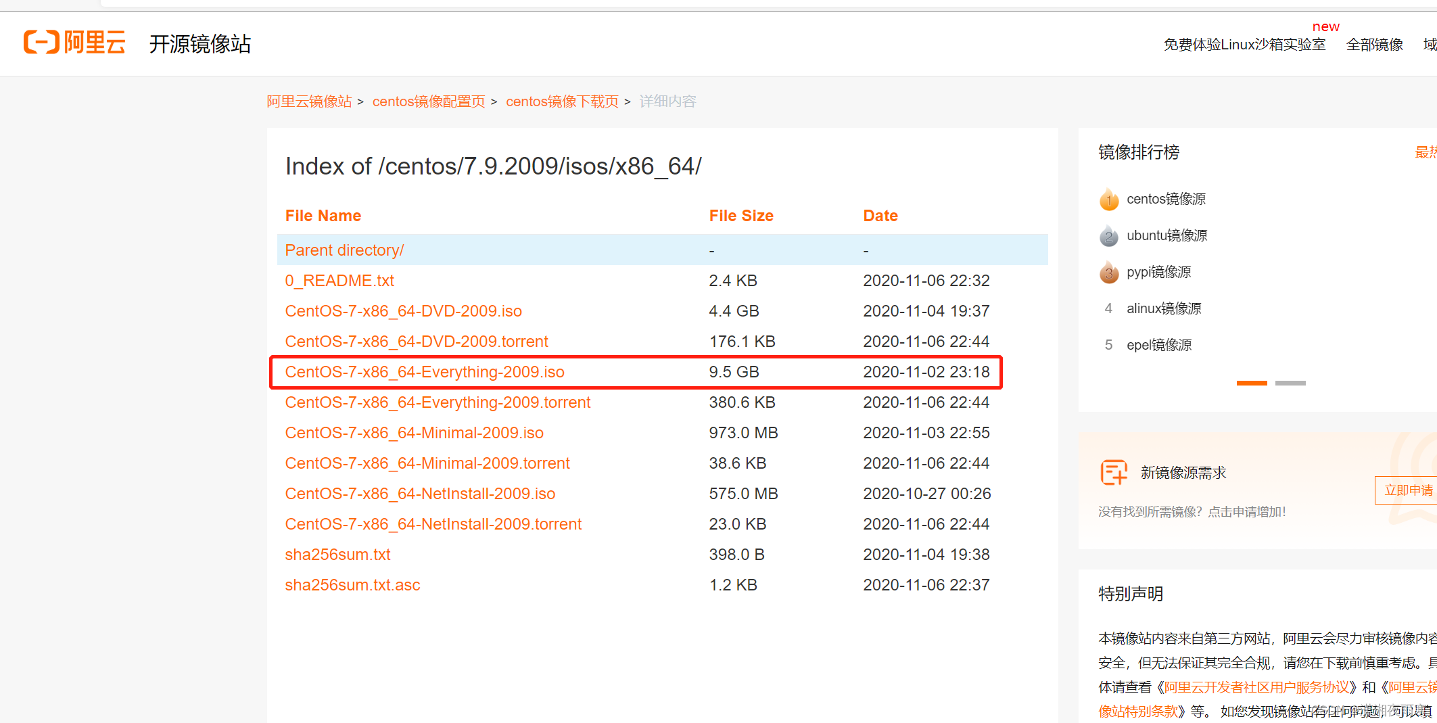Click the 9.5 GB file size cell
The width and height of the screenshot is (1437, 723).
point(734,372)
